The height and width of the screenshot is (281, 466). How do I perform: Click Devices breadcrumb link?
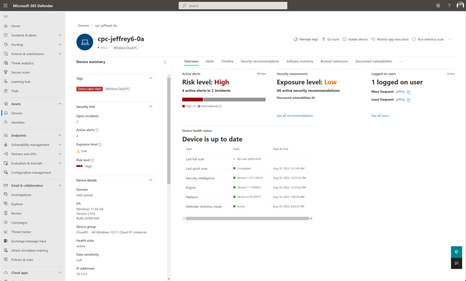84,25
